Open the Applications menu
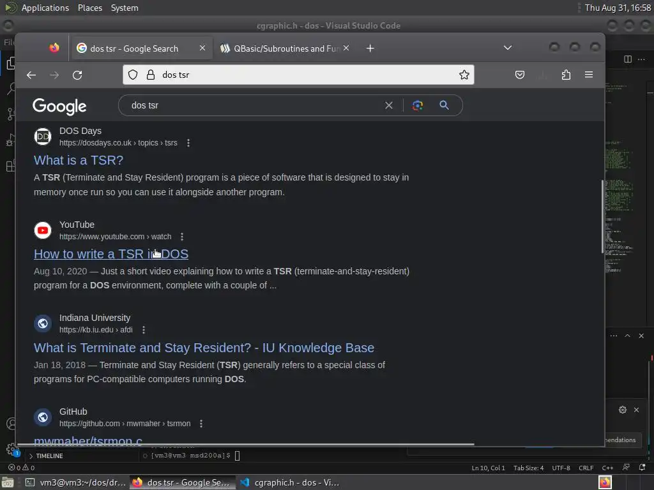The height and width of the screenshot is (490, 654). coord(45,8)
